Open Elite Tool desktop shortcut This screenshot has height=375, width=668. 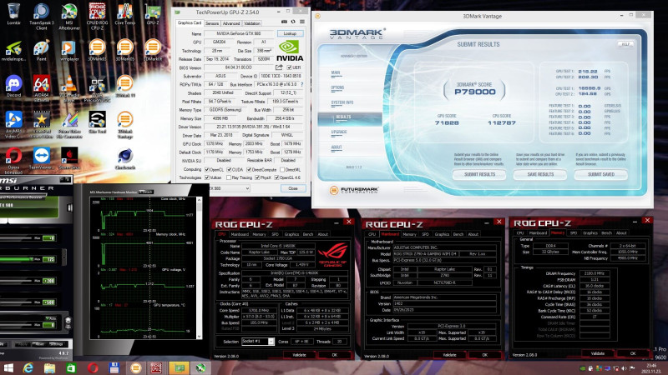[97, 122]
